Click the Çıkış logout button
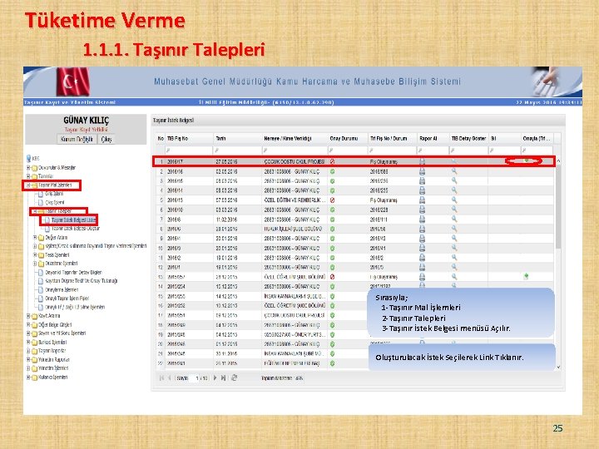599x449 pixels. point(106,139)
